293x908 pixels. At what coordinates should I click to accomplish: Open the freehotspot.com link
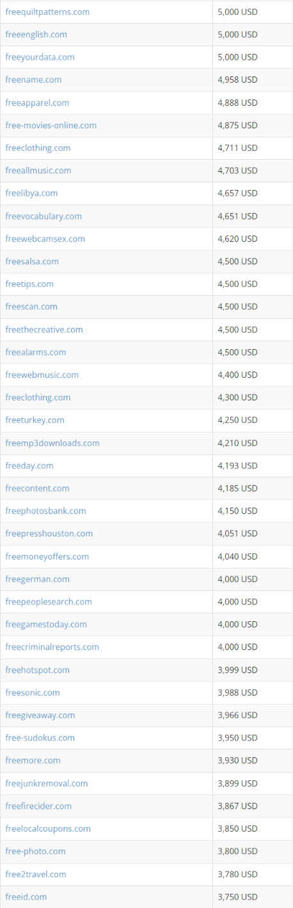pos(37,670)
